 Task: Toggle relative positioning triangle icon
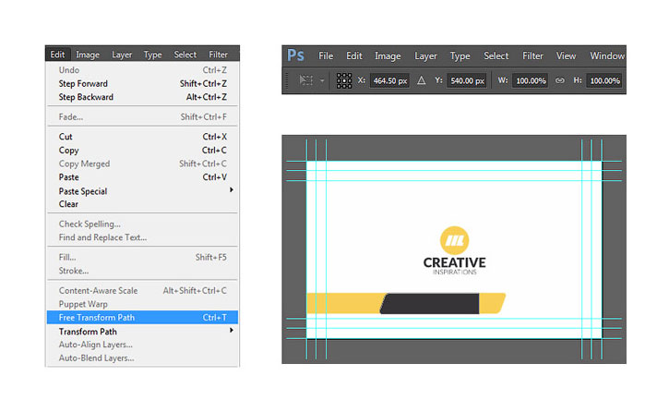(x=421, y=80)
